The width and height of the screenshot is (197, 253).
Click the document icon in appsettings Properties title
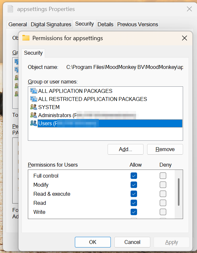pyautogui.click(x=10, y=9)
